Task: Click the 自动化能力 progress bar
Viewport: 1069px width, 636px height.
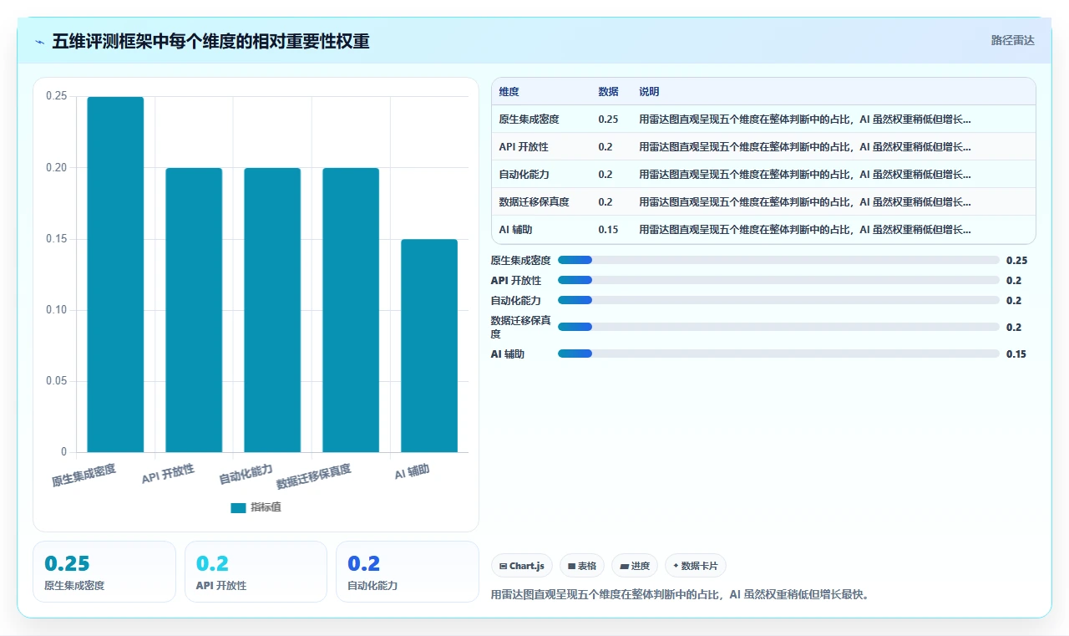Action: click(x=778, y=300)
